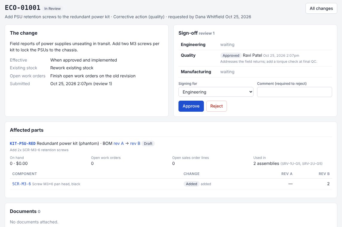Approve the engineering change order

tap(191, 106)
